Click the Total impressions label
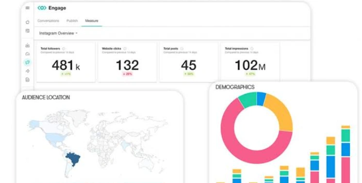The image size is (362, 183). coord(237,48)
